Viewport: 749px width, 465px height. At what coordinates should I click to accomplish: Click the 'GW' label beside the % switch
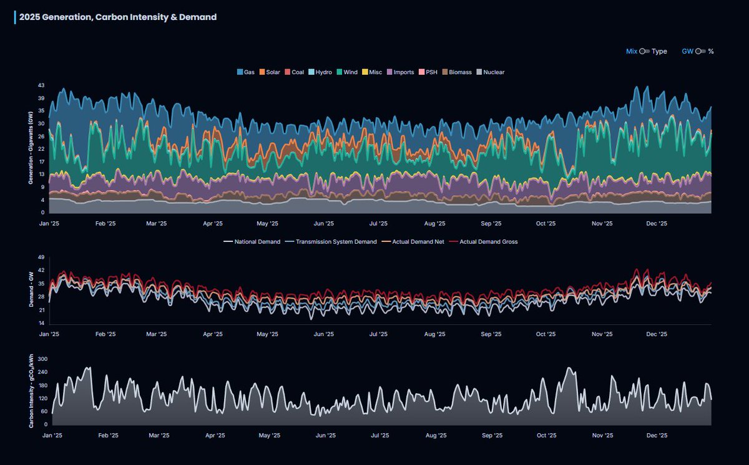click(x=687, y=51)
